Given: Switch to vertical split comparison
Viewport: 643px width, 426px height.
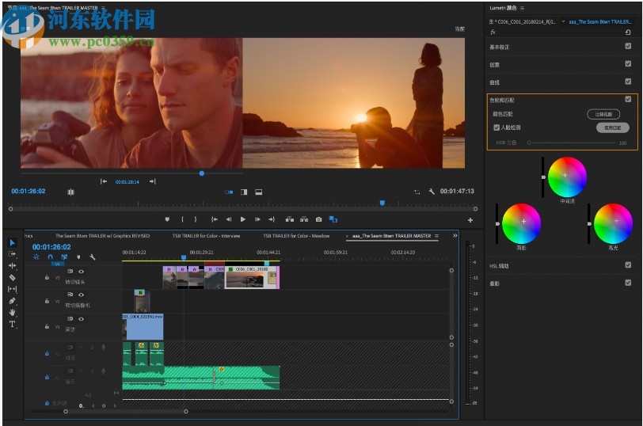Looking at the screenshot, I should pyautogui.click(x=244, y=192).
